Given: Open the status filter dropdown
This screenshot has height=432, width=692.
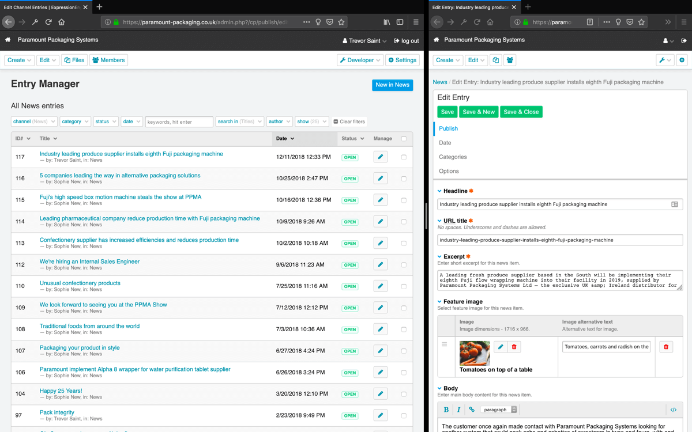Looking at the screenshot, I should 106,122.
